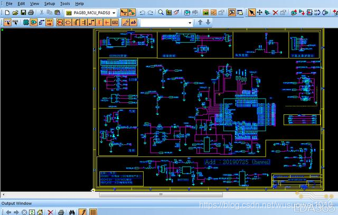Image resolution: width=338 pixels, height=215 pixels.
Task: Click the PADS Router link icon
Action: click(213, 13)
